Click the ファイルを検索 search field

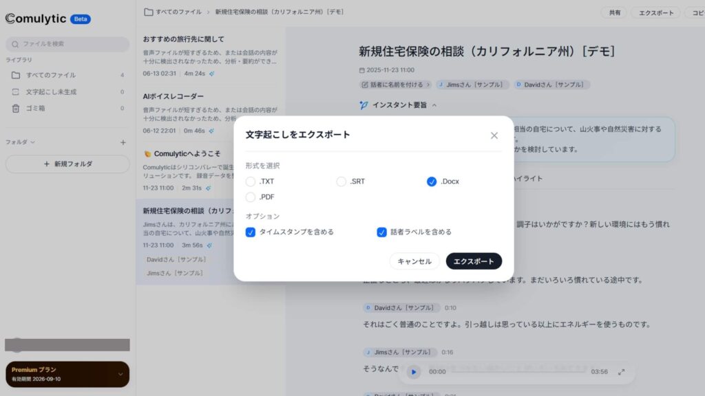[x=67, y=44]
